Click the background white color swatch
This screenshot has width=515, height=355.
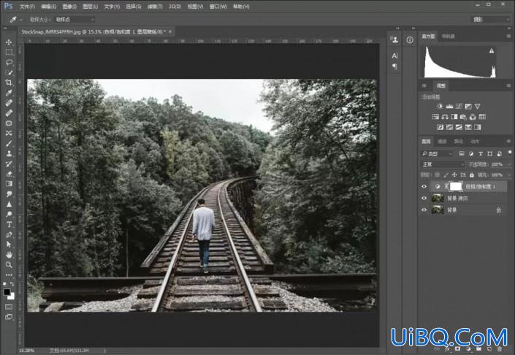coord(12,297)
